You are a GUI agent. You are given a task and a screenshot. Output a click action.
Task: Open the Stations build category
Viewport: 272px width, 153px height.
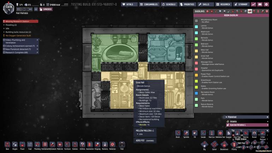point(75,145)
